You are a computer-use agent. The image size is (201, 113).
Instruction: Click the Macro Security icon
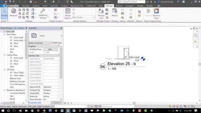[139, 16]
